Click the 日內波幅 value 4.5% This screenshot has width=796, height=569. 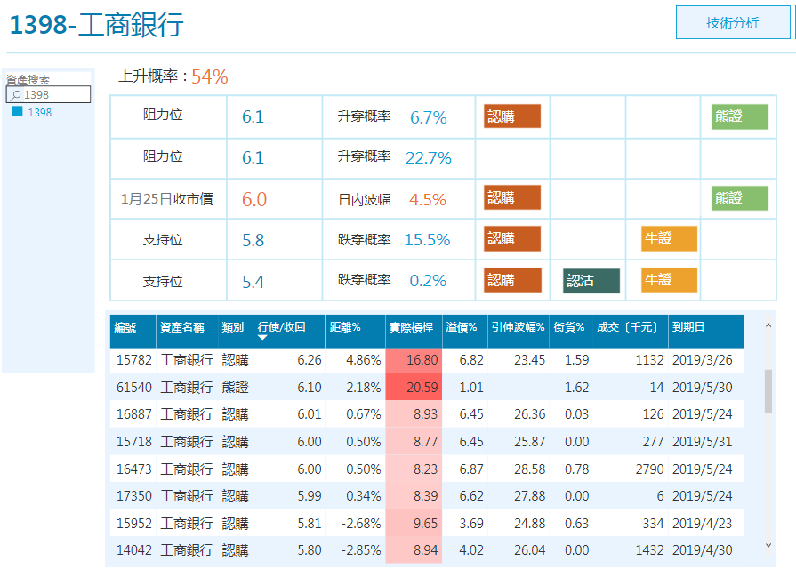point(428,199)
